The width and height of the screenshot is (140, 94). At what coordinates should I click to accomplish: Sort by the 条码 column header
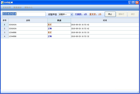point(28,20)
